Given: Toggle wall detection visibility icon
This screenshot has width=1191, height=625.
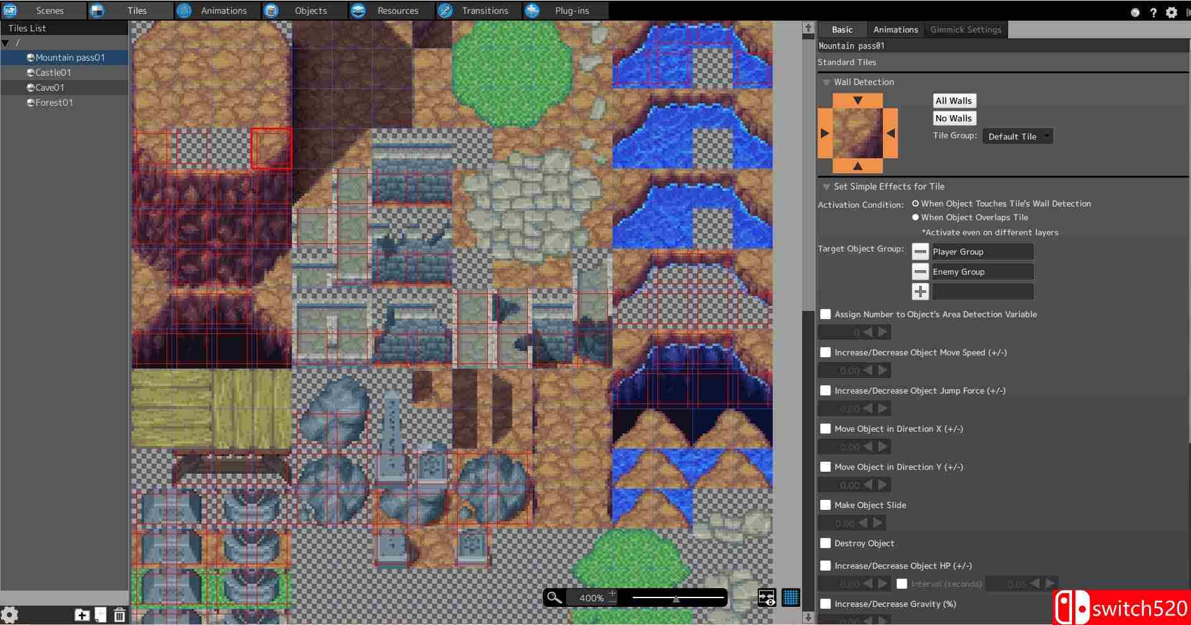Looking at the screenshot, I should (766, 597).
